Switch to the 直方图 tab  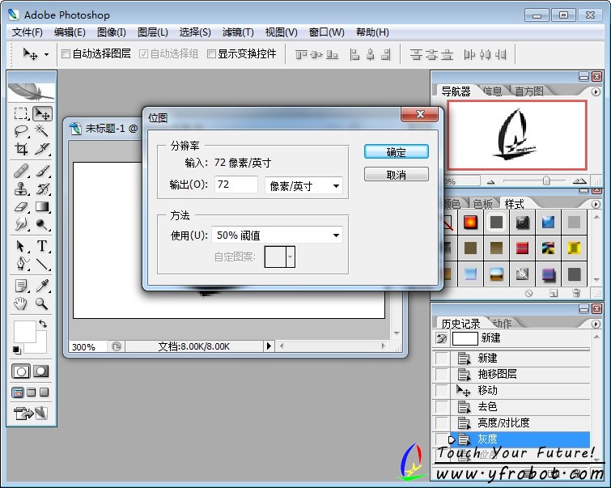(528, 91)
